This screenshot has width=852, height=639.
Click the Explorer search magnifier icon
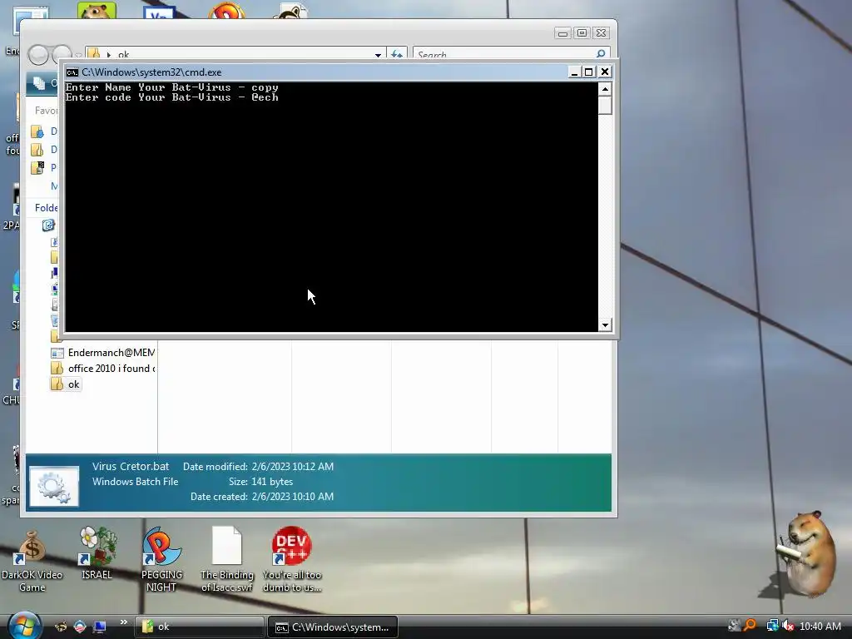[601, 53]
